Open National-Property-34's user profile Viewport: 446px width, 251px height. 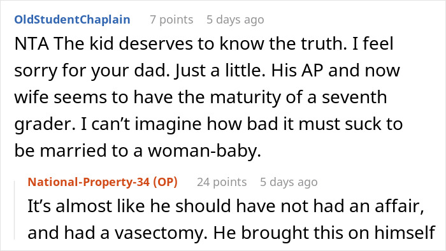89,182
